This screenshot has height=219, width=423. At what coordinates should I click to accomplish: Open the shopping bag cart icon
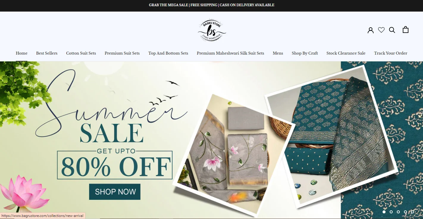coord(405,30)
